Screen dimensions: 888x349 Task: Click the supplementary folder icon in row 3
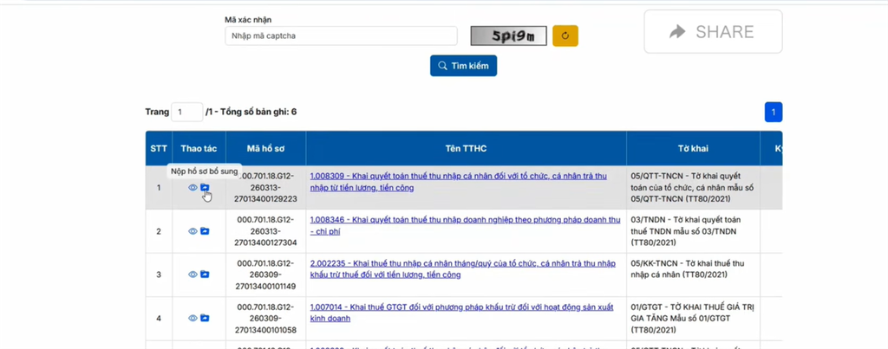click(206, 275)
